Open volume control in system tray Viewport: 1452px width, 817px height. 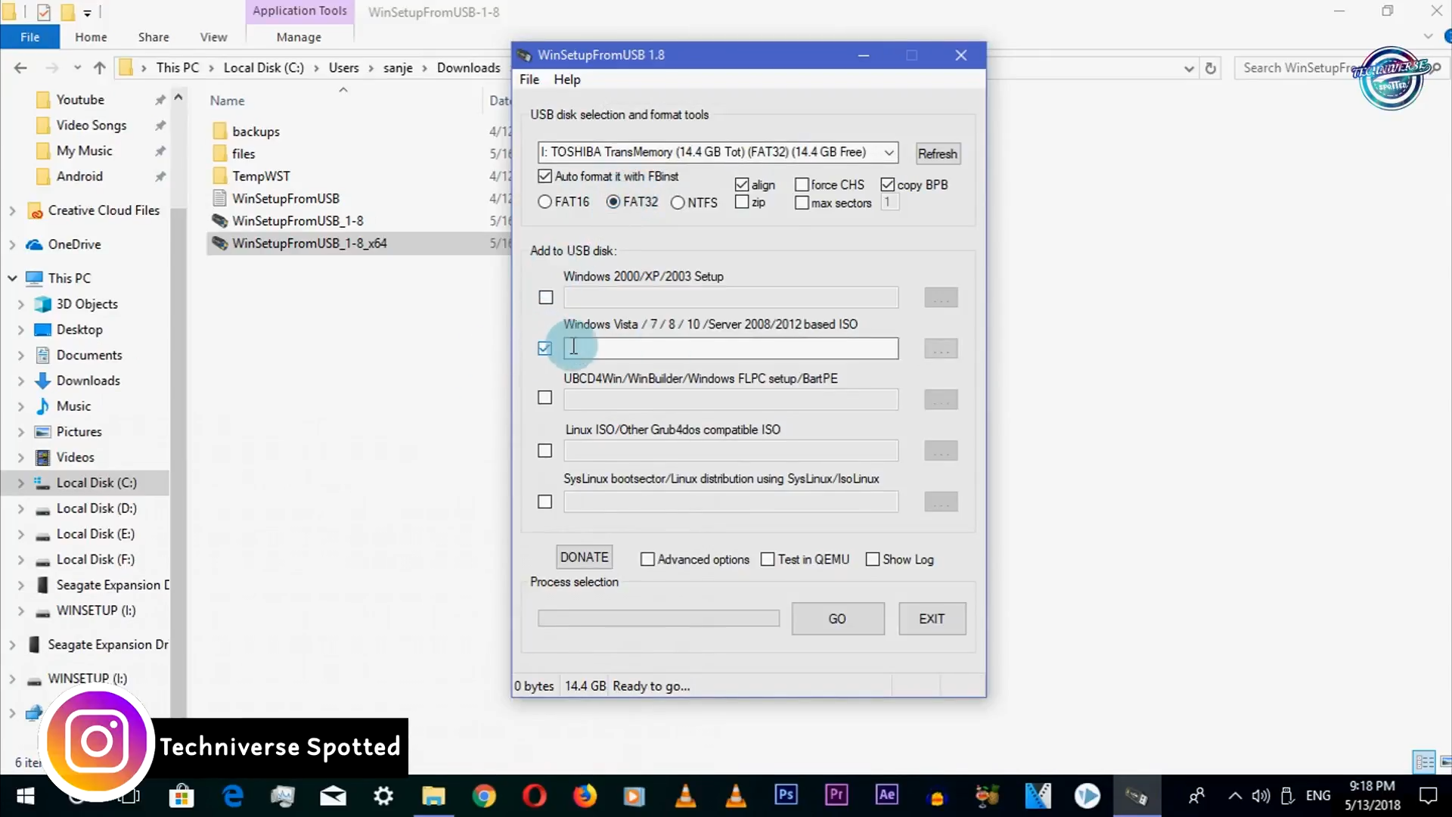point(1261,796)
